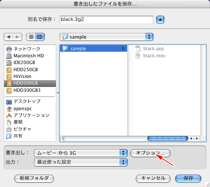Switch to list view mode

pos(31,37)
